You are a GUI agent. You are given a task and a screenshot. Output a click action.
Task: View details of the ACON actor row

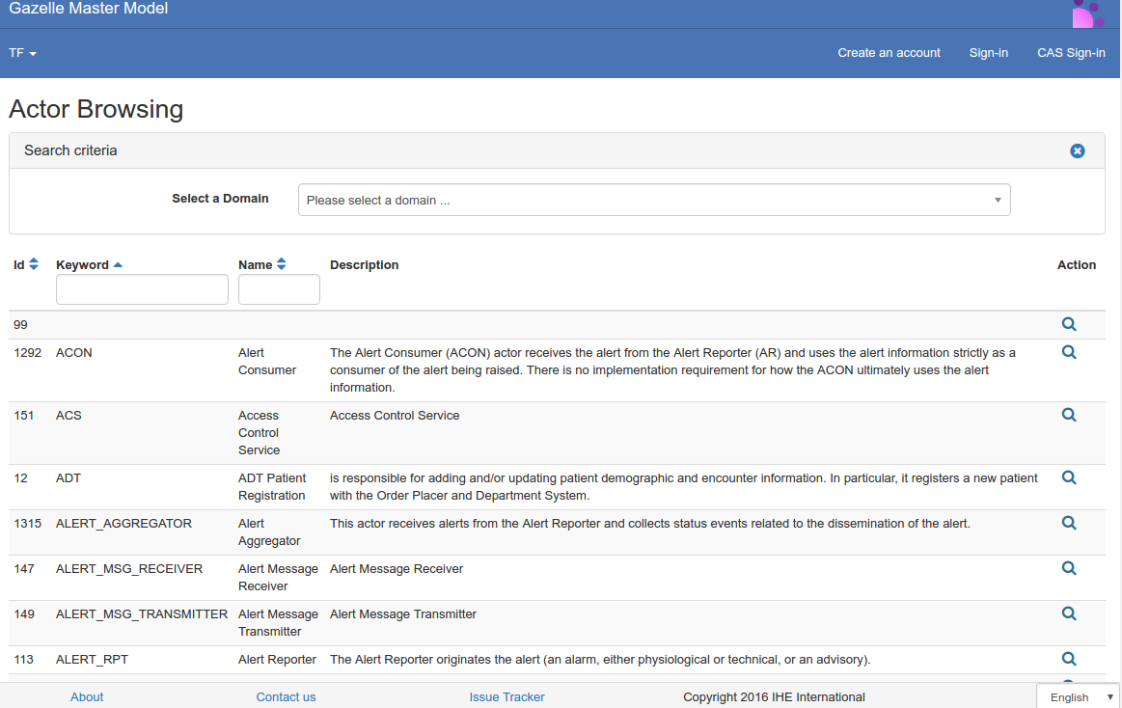[x=1068, y=353]
